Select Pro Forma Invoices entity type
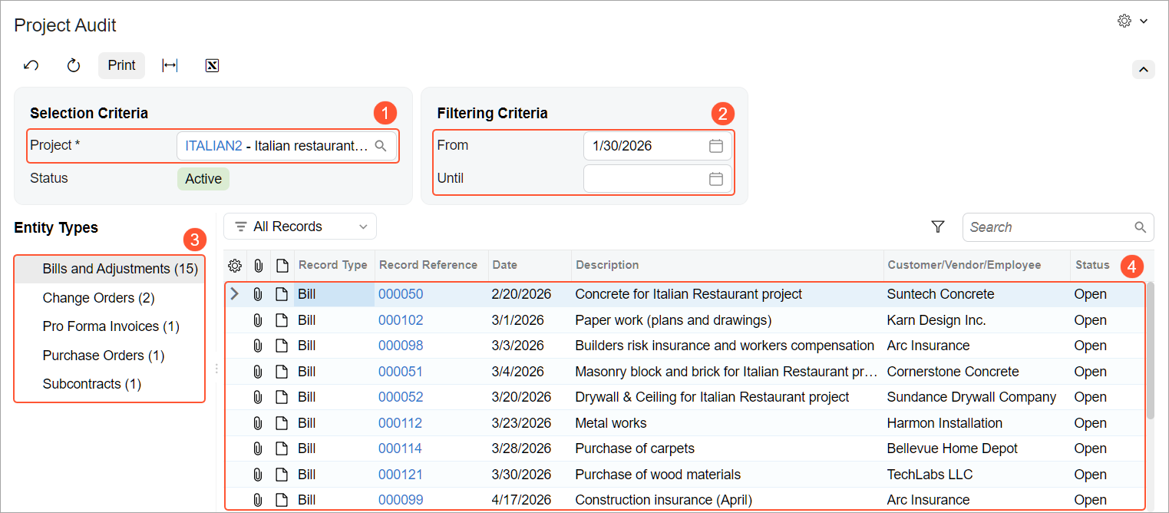 pyautogui.click(x=109, y=326)
